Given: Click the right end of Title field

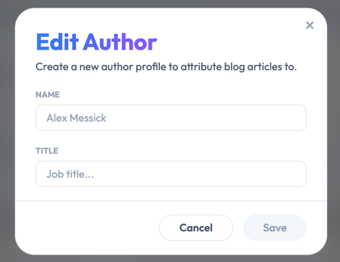Looking at the screenshot, I should pos(294,174).
